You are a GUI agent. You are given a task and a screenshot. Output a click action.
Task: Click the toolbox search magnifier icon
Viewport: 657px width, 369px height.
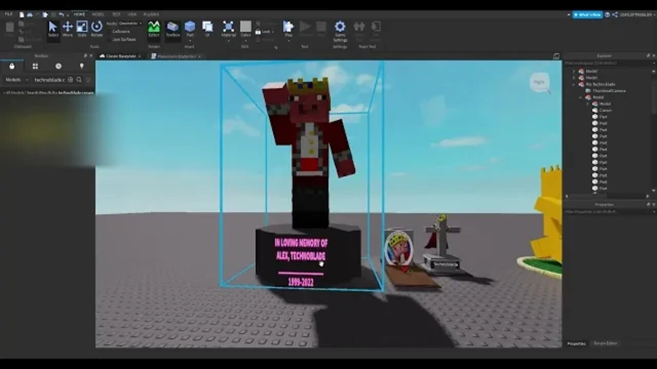(x=79, y=80)
